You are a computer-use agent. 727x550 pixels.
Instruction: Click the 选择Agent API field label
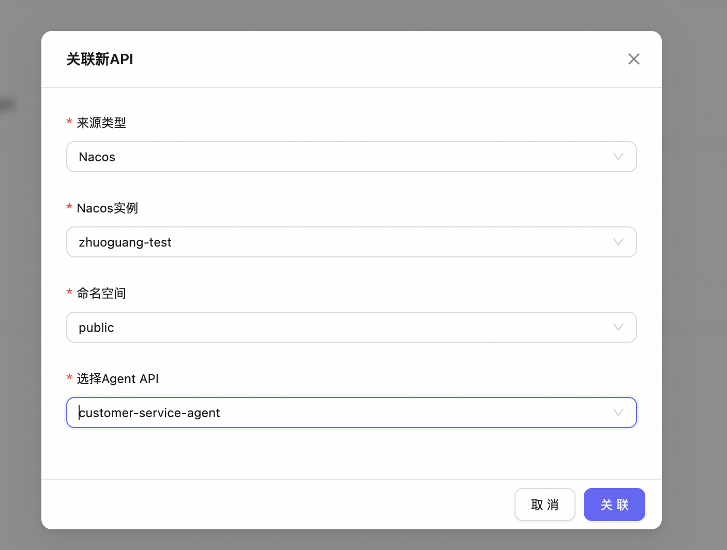118,379
